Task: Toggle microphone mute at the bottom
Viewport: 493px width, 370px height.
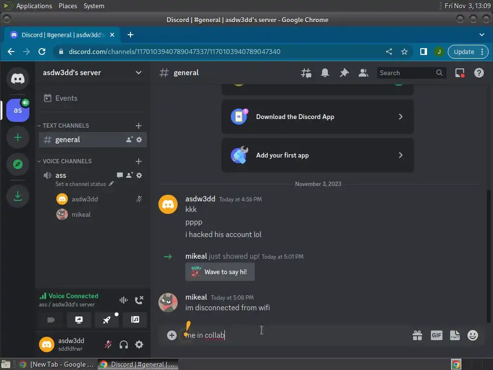Action: click(108, 344)
